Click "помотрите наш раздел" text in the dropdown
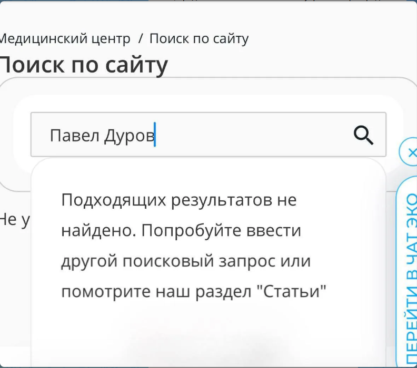The image size is (417, 368). (156, 292)
